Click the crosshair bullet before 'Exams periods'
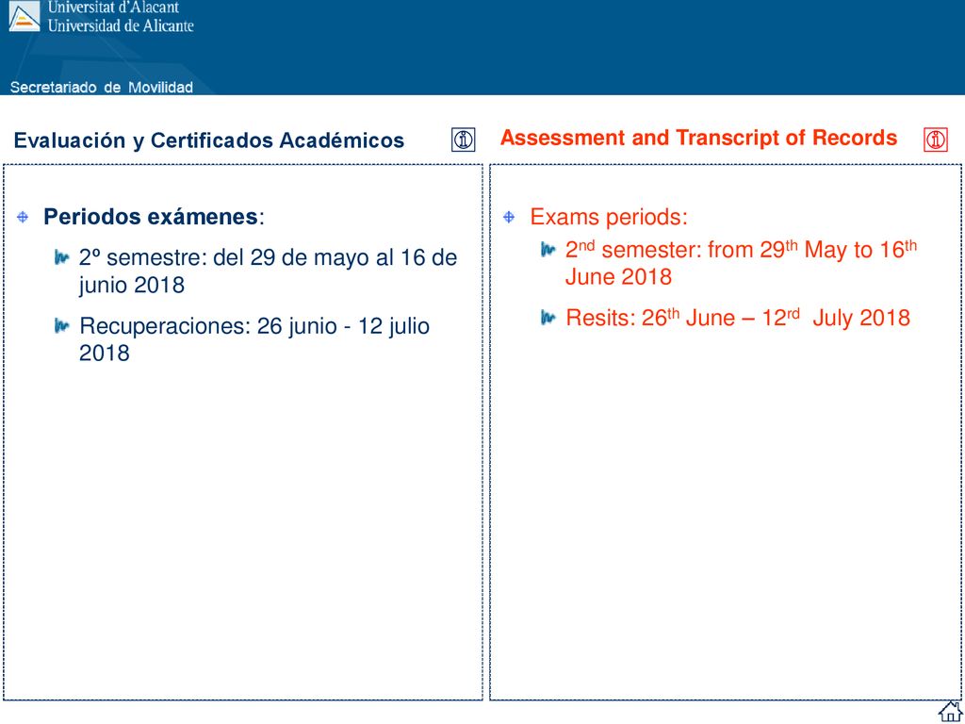Screen dimensions: 965x724 point(509,217)
